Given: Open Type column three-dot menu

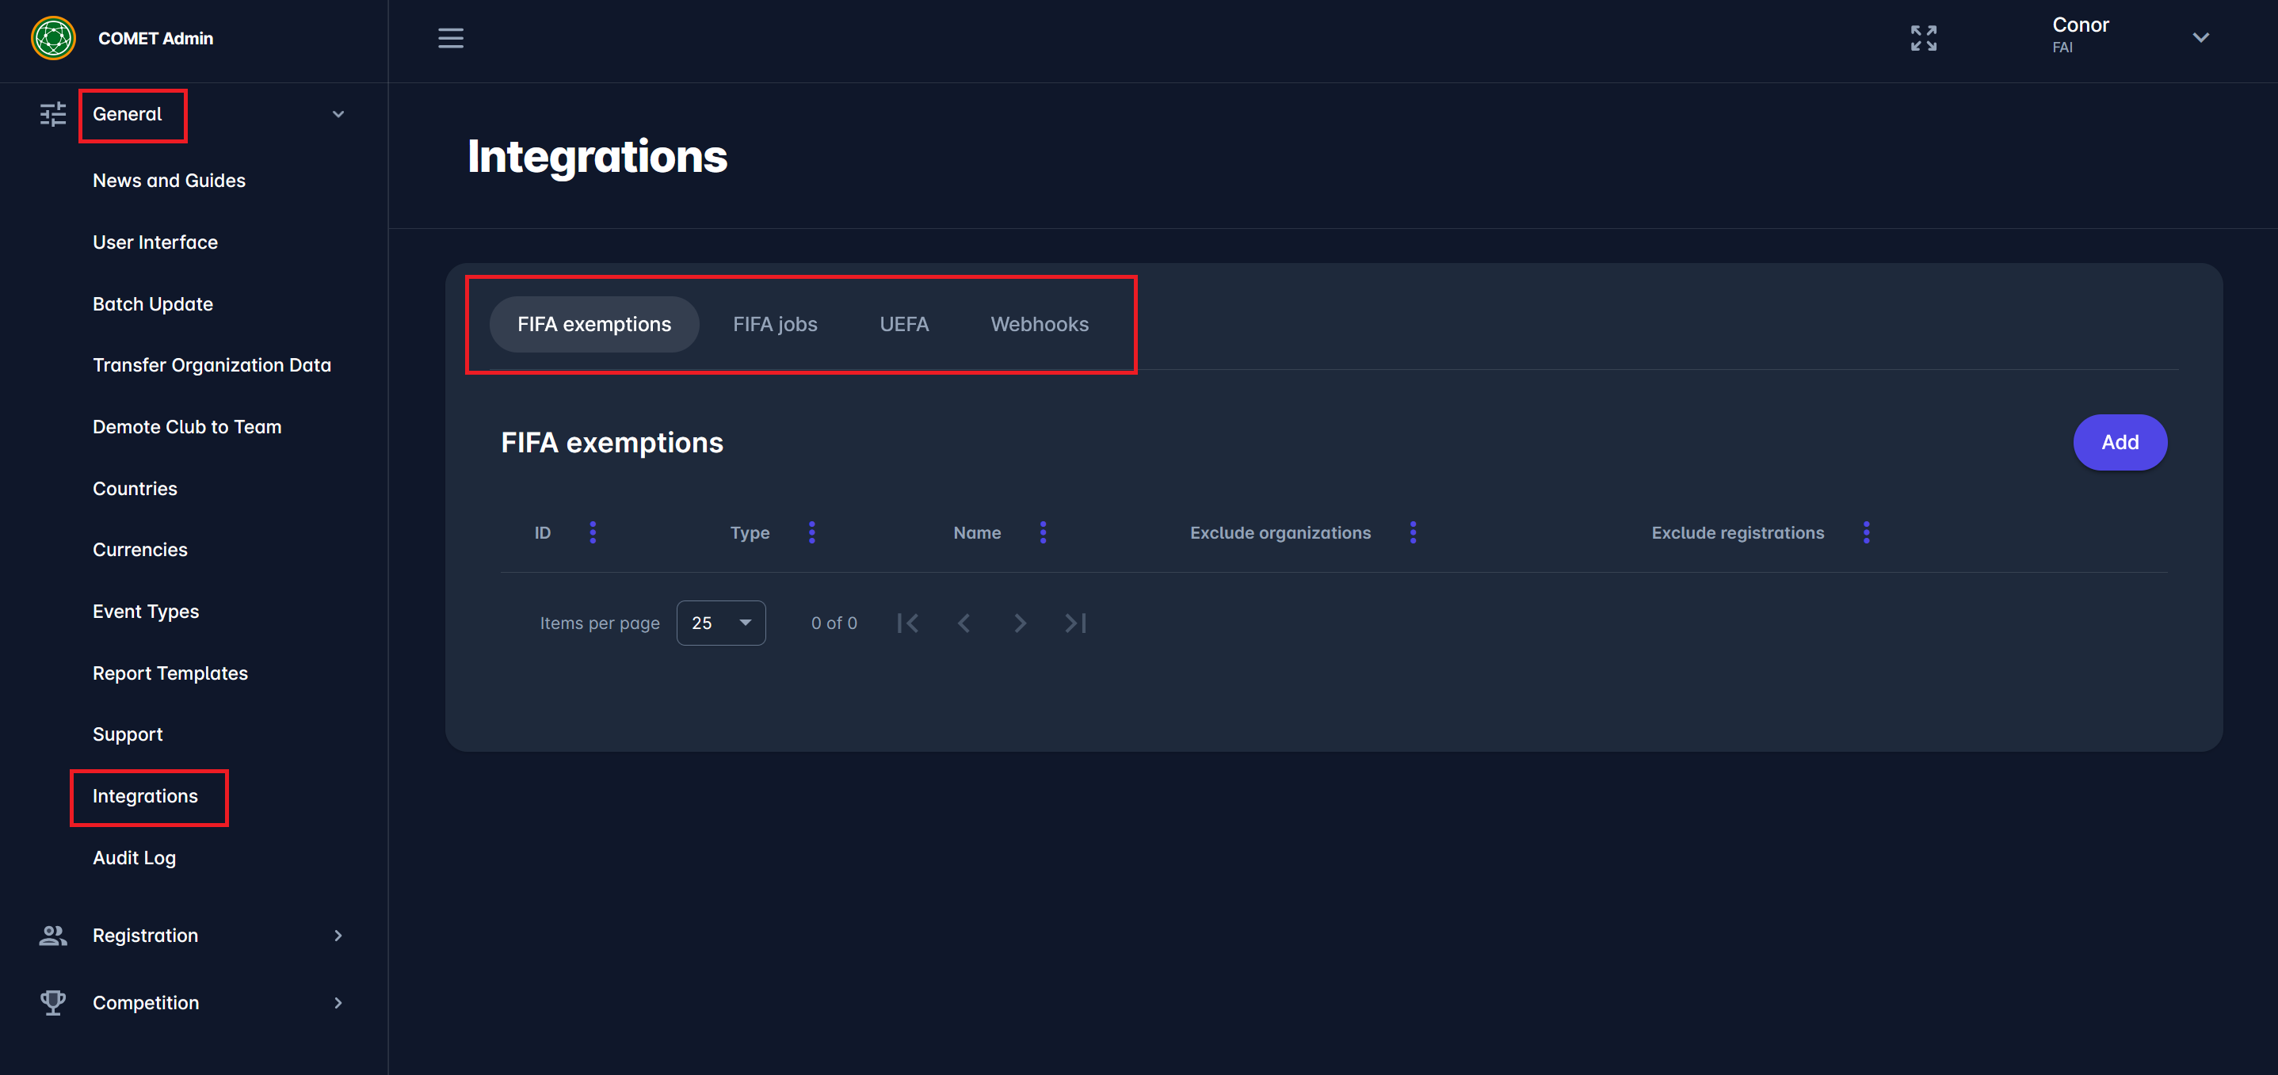Looking at the screenshot, I should pyautogui.click(x=812, y=532).
